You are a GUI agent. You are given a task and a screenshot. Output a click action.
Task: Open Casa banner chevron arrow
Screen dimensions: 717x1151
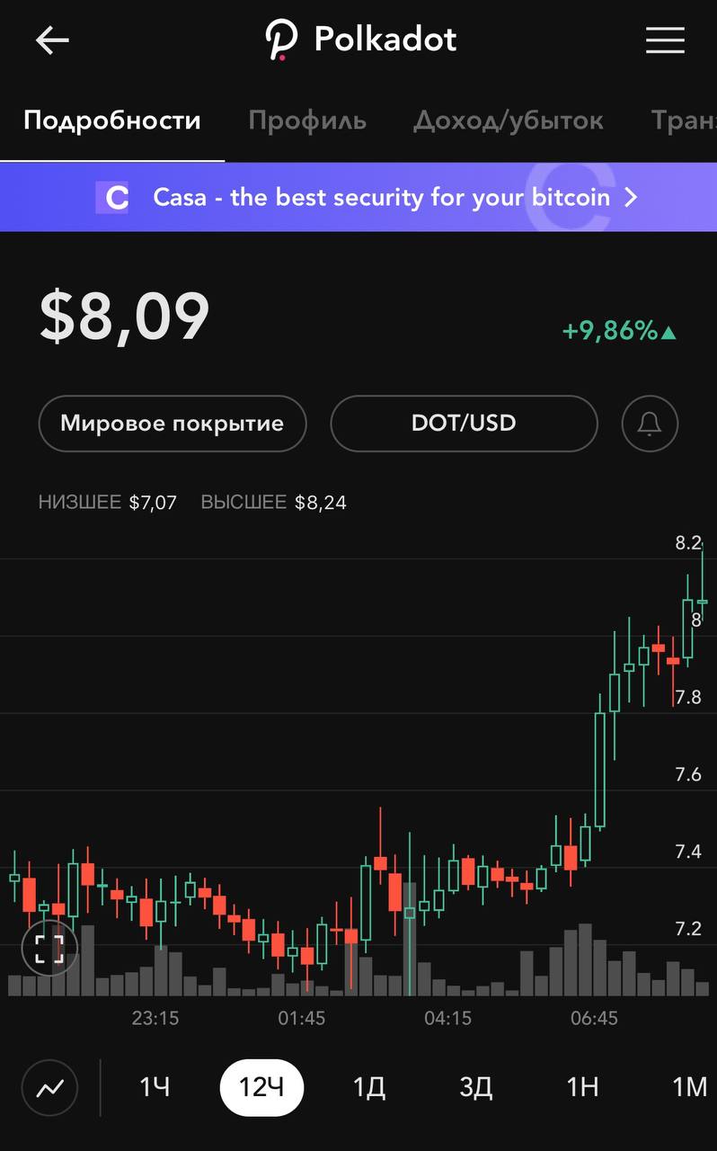(631, 197)
